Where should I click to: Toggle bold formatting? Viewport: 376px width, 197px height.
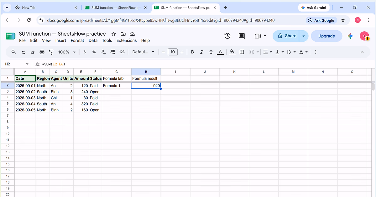point(192,52)
